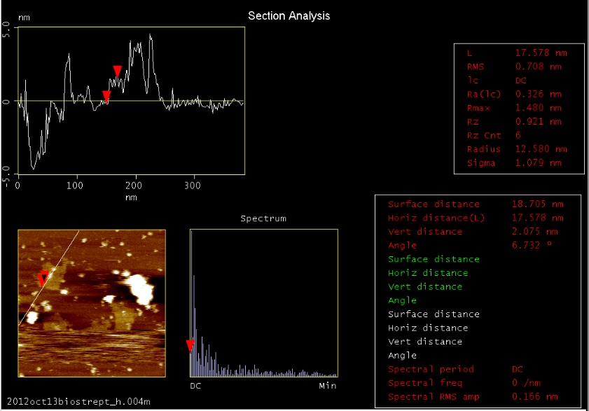This screenshot has height=411, width=589.
Task: Select the white Horiz distance row
Action: coord(428,328)
